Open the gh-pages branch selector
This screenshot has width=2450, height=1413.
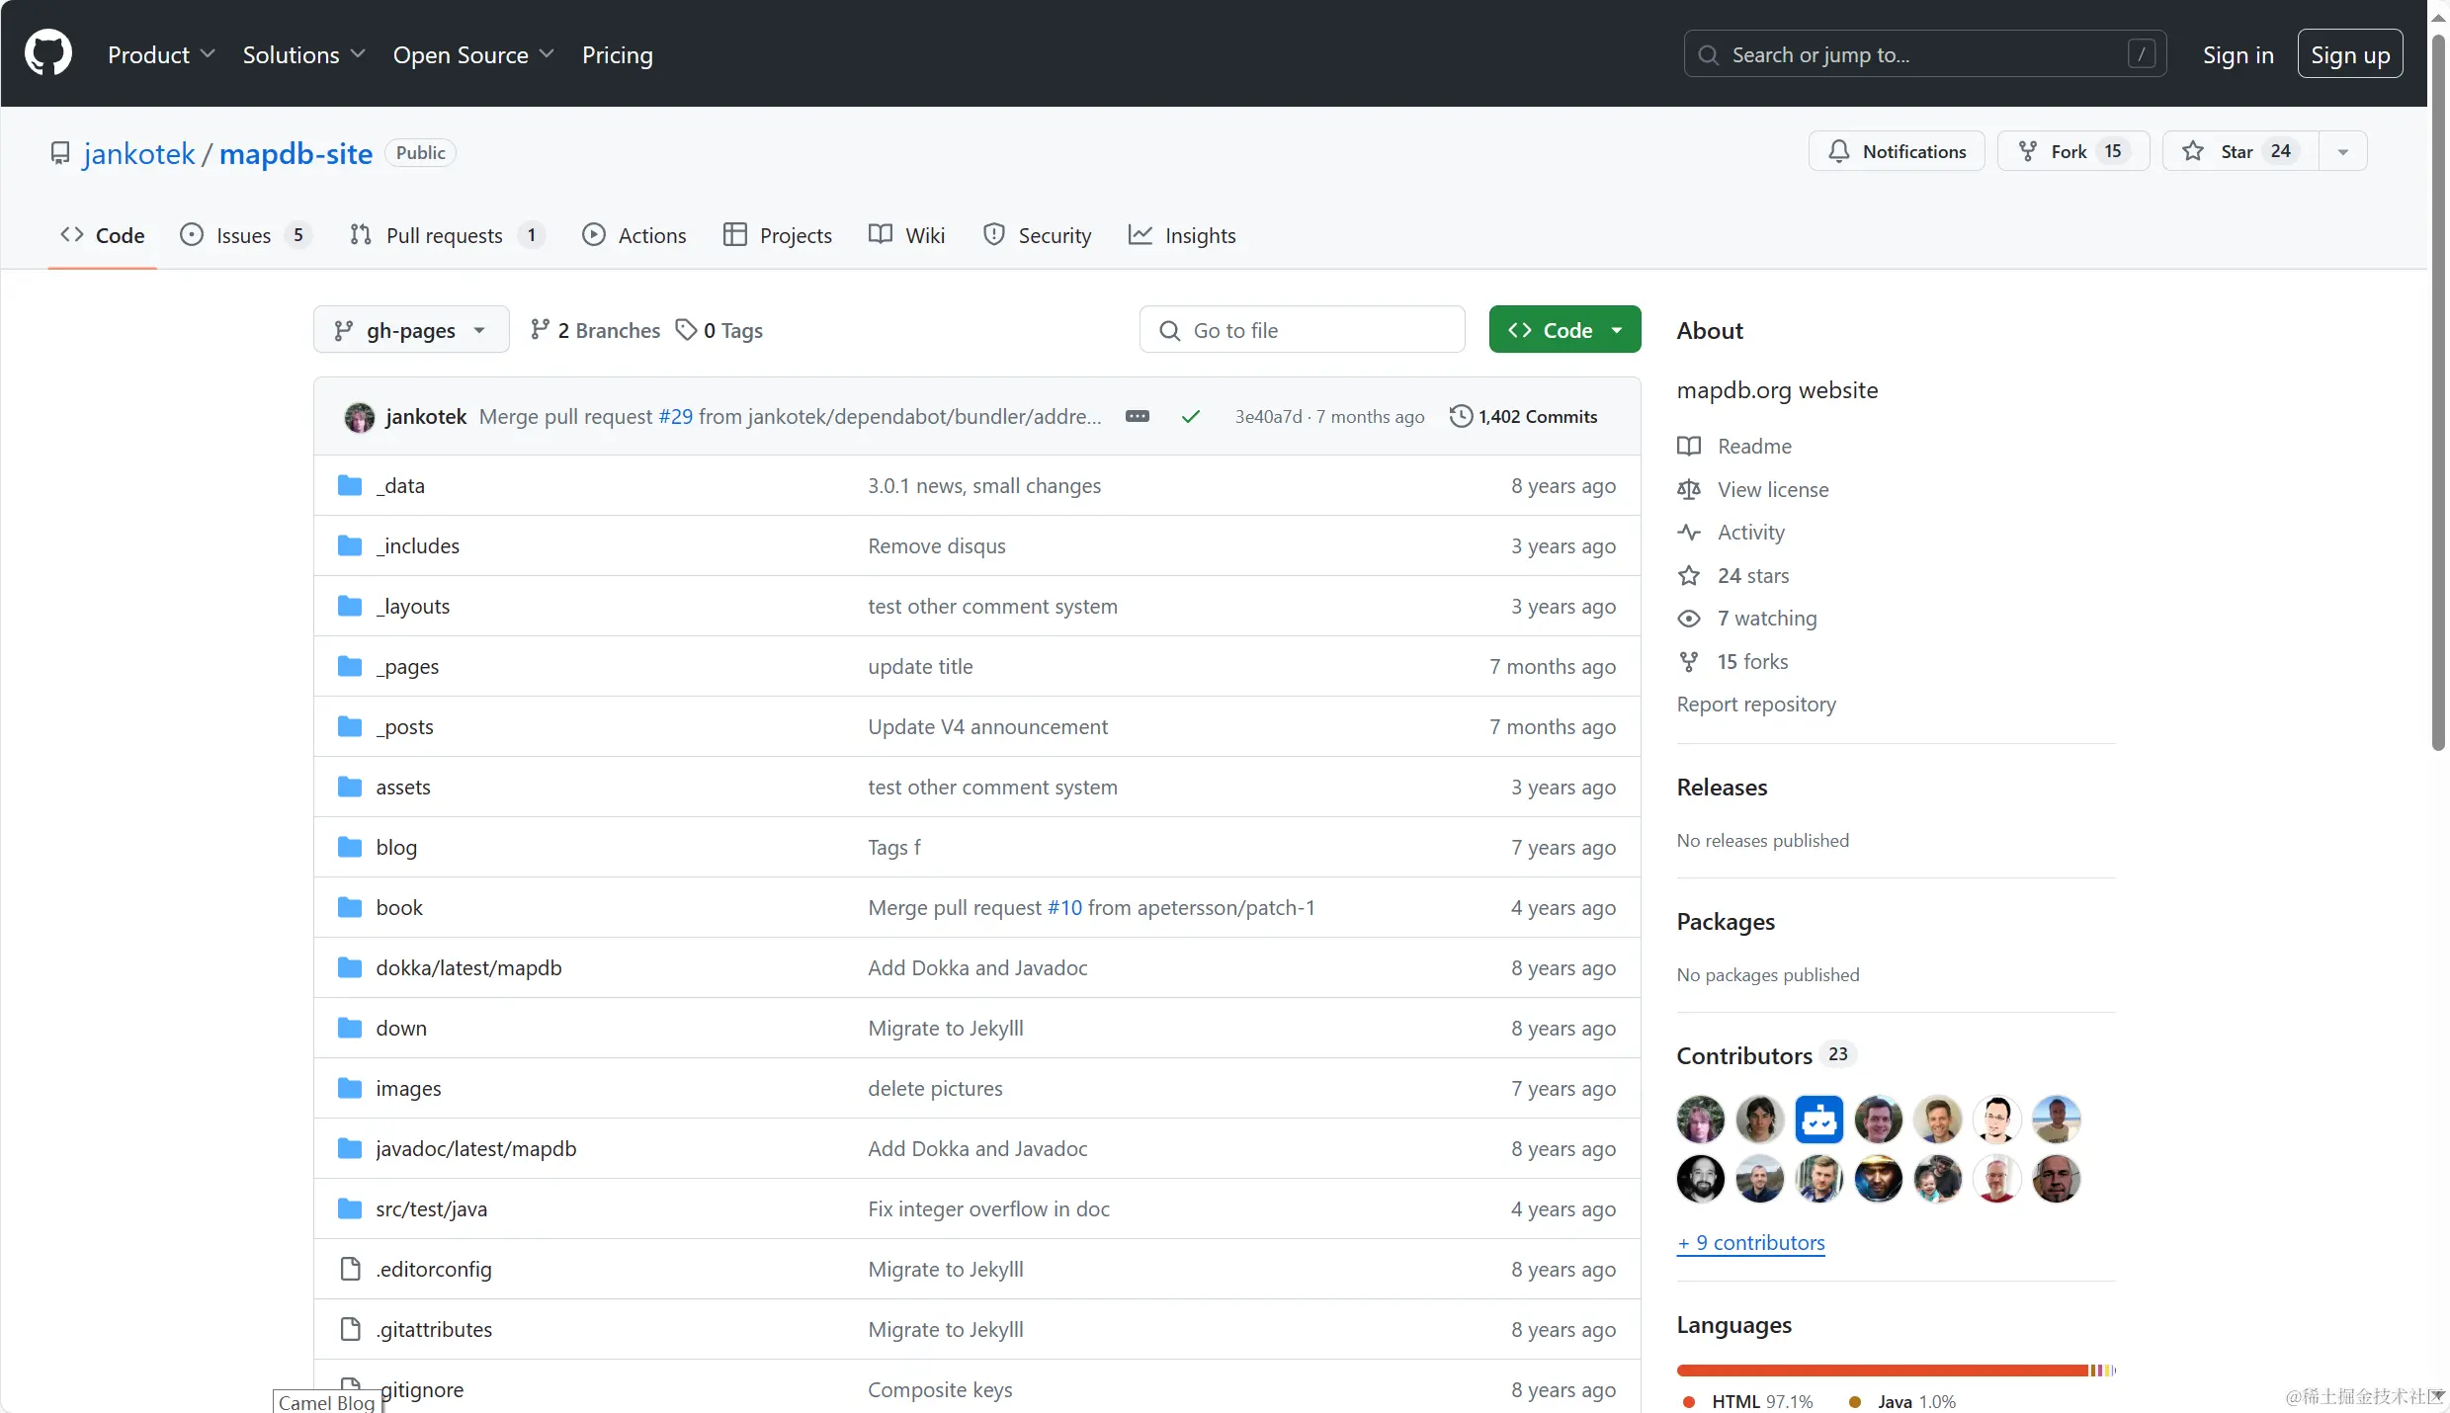pos(411,329)
